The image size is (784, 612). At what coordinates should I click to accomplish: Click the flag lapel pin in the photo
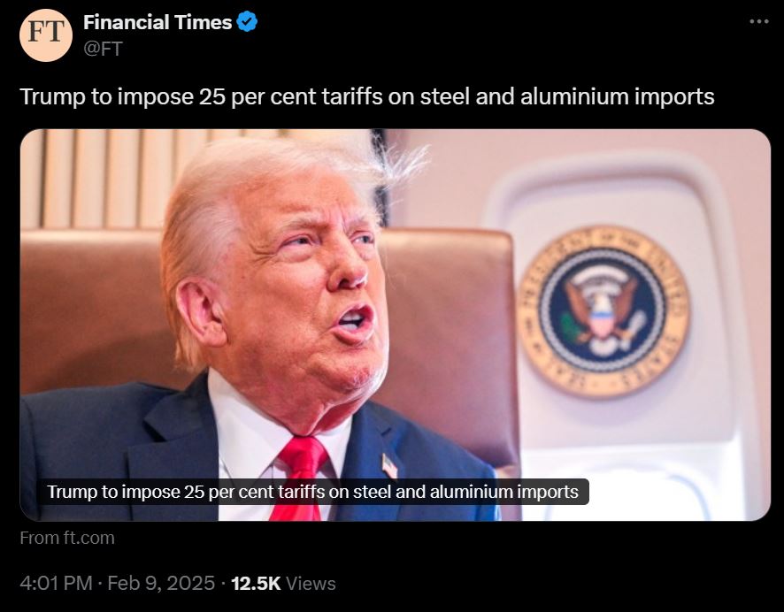(389, 466)
